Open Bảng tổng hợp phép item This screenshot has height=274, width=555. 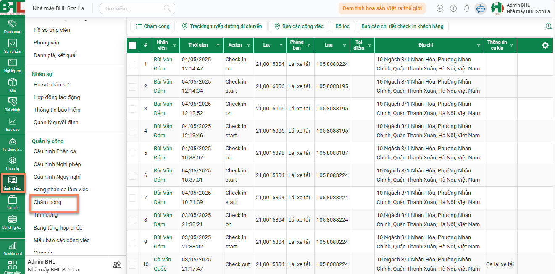pos(58,228)
